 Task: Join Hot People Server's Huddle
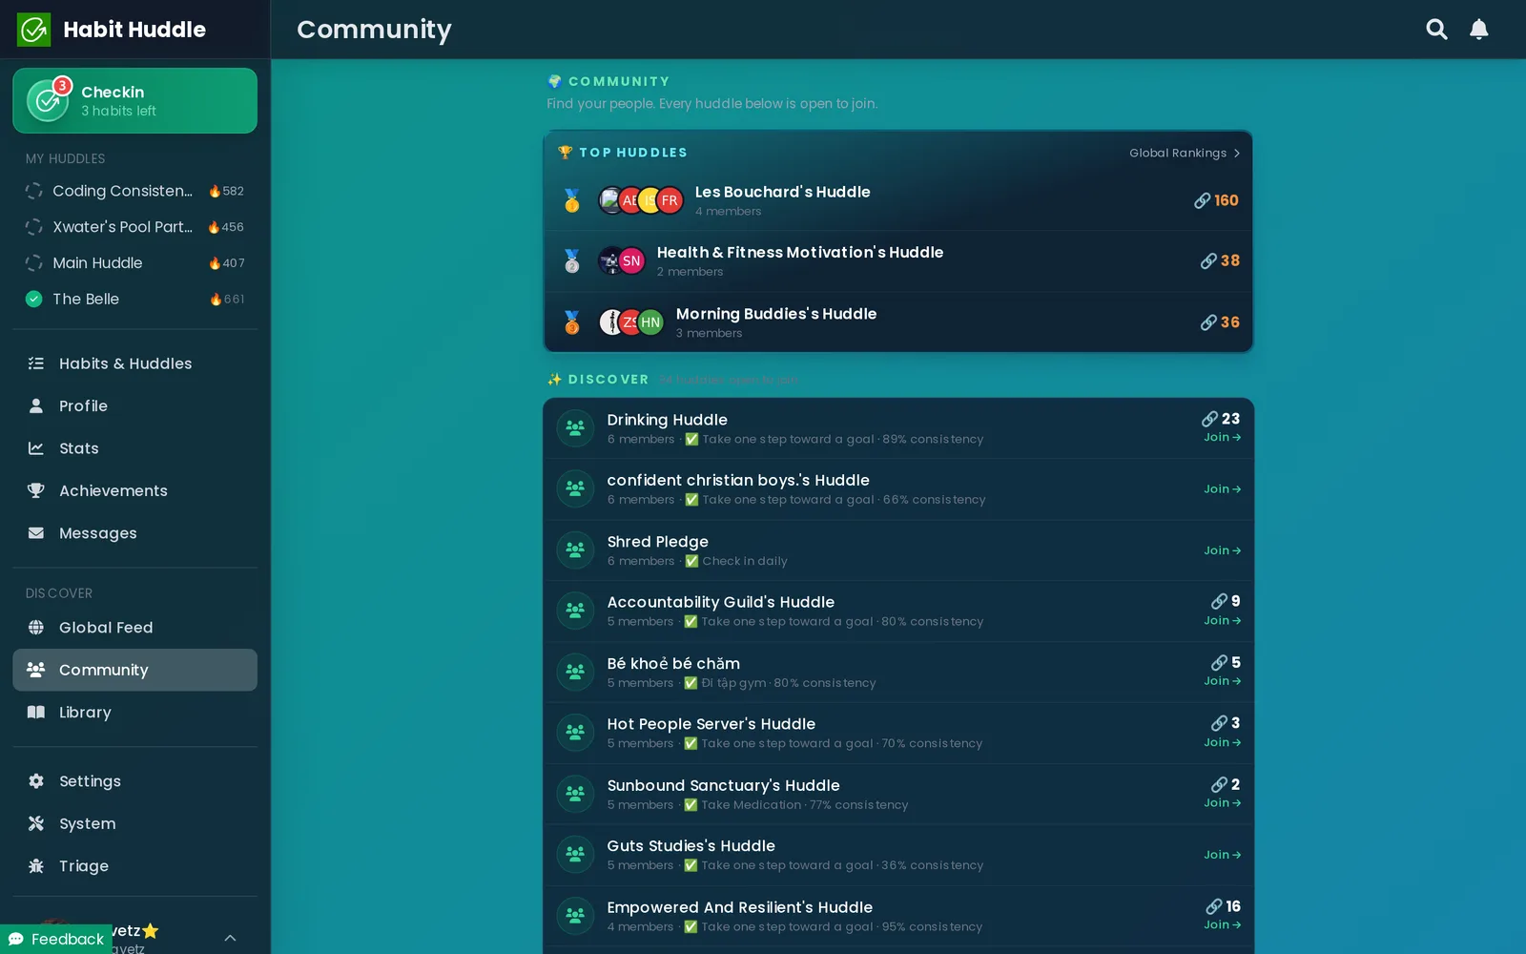[1222, 743]
